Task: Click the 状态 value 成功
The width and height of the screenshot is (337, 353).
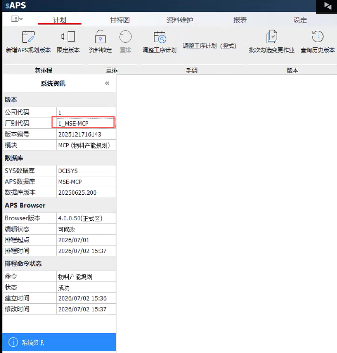Action: tap(86, 287)
